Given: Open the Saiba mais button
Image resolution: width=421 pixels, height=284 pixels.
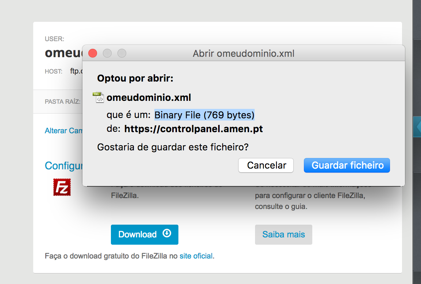Looking at the screenshot, I should click(x=283, y=234).
